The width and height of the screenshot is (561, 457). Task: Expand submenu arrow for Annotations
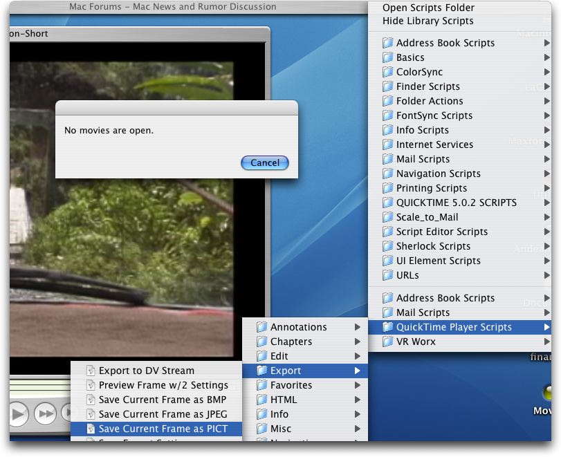pos(357,327)
